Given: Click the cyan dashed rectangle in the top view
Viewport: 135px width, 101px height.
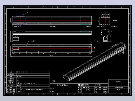Looking at the screenshot, I should [85, 20].
